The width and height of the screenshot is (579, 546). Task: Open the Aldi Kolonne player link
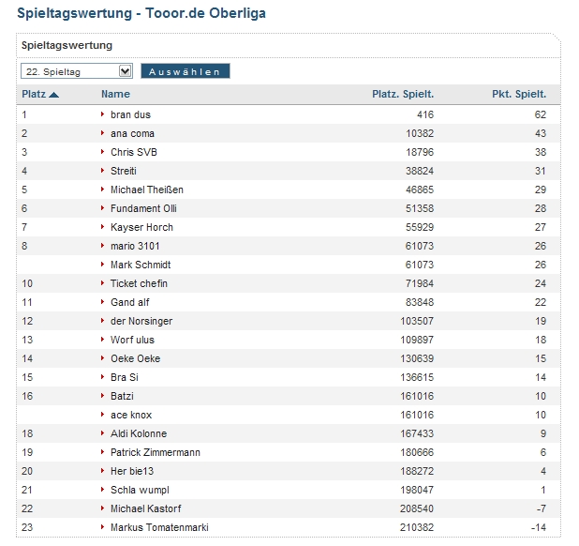click(x=139, y=433)
